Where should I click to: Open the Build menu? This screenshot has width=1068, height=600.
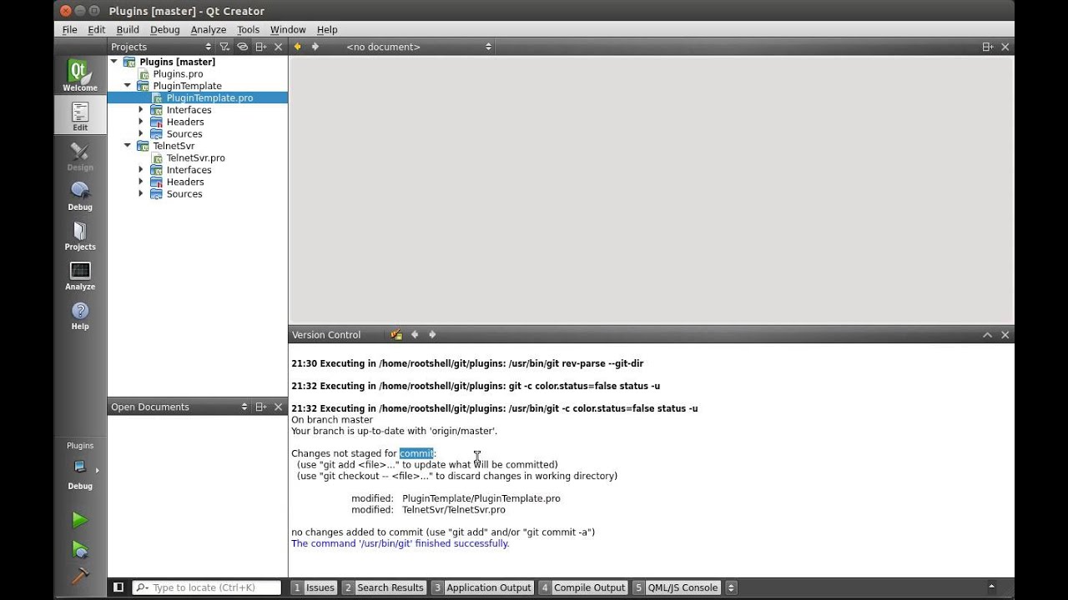click(x=128, y=29)
